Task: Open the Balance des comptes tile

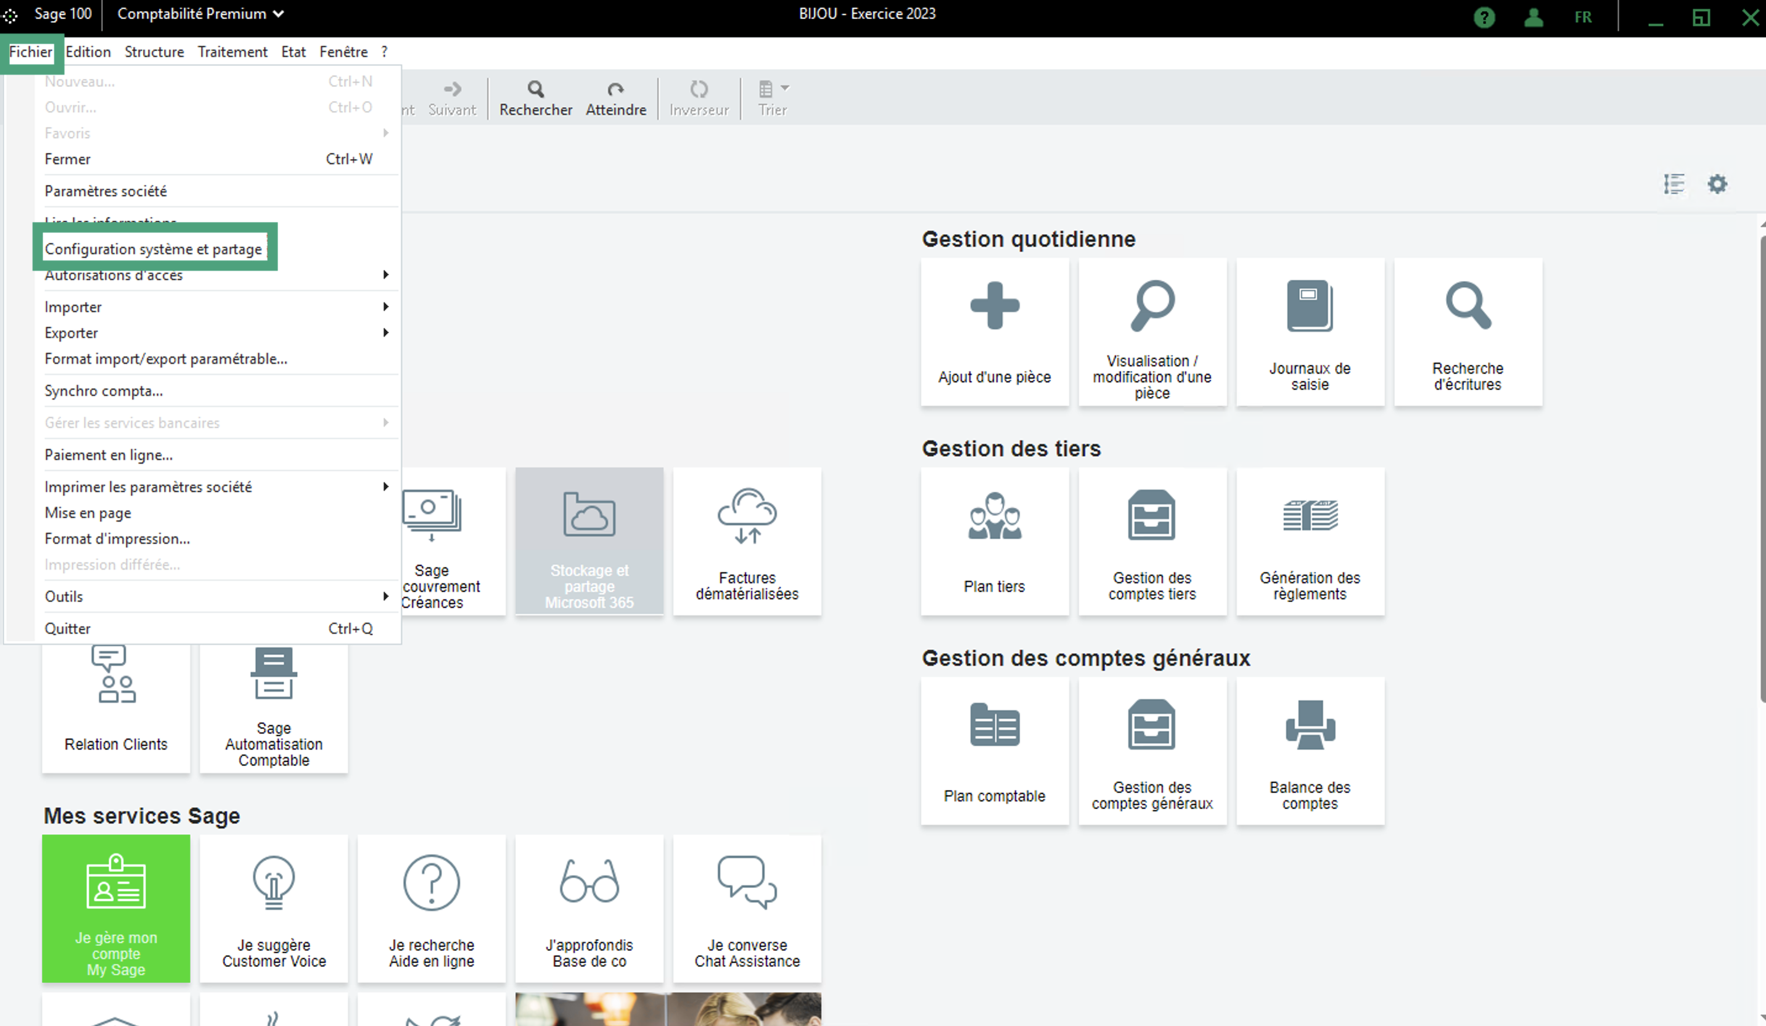Action: tap(1310, 750)
